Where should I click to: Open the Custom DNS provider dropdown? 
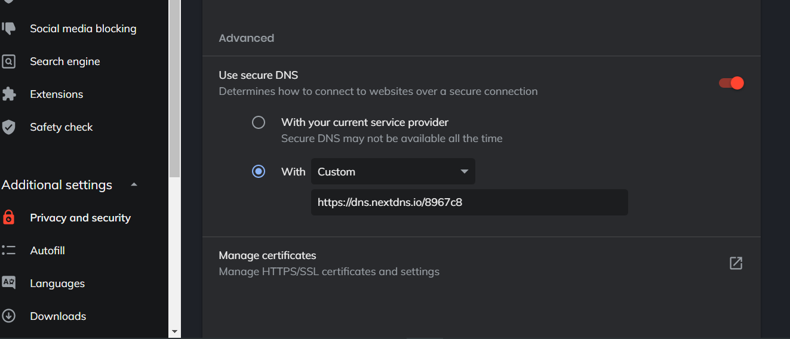(x=393, y=171)
